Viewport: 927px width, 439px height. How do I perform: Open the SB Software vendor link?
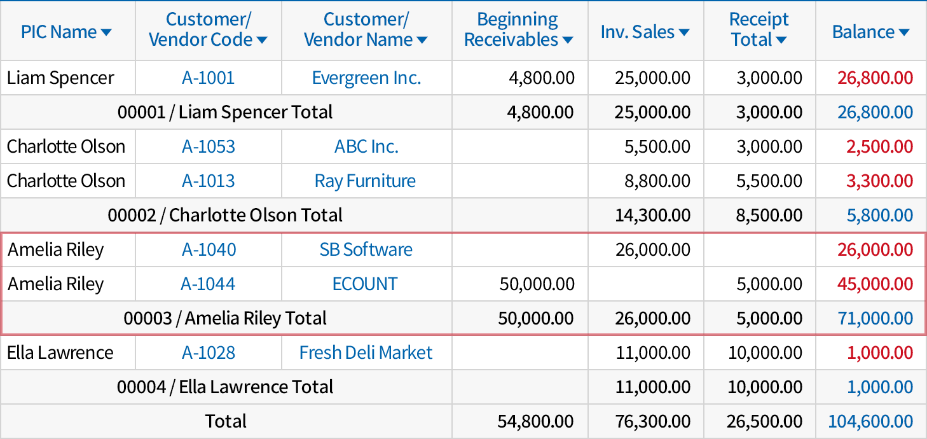(366, 250)
